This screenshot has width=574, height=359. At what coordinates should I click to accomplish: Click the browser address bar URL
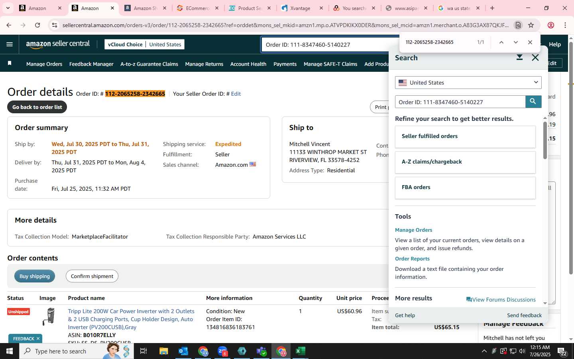285,25
